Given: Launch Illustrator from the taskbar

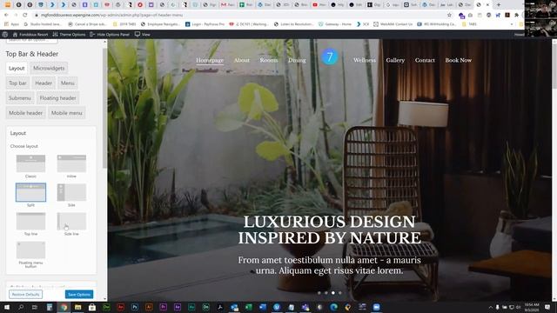Looking at the screenshot, I should (149, 307).
